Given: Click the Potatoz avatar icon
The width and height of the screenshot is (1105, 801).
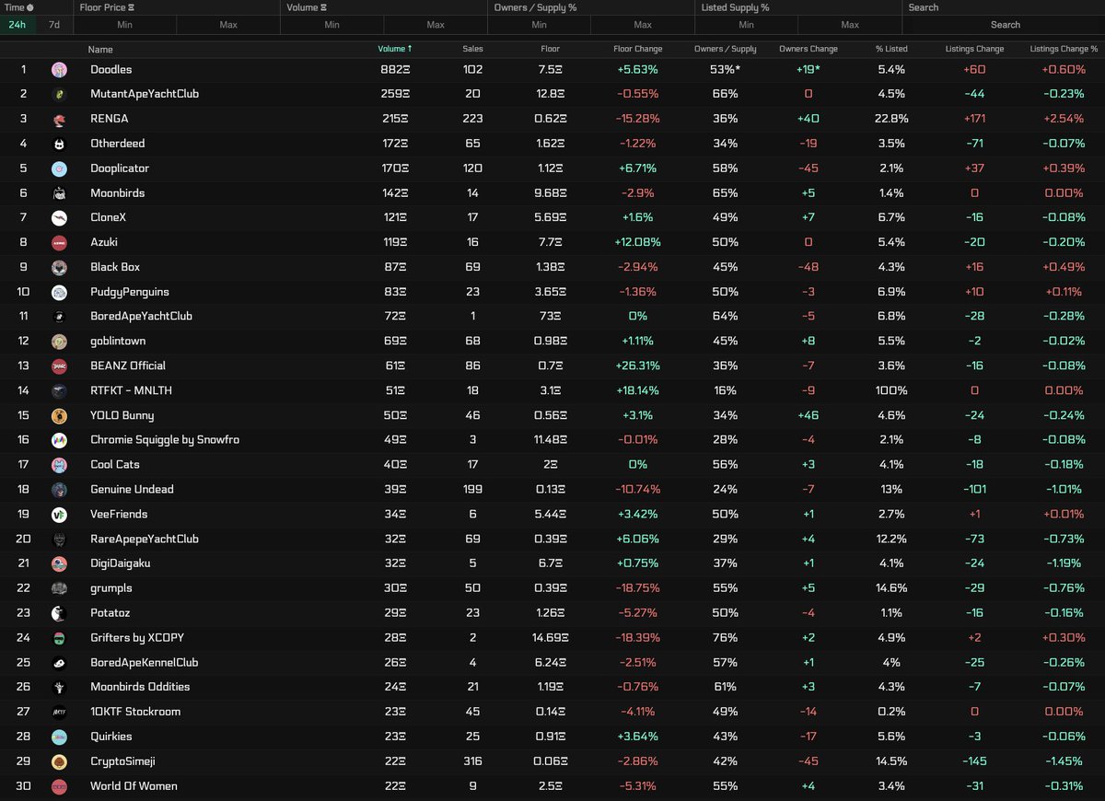Looking at the screenshot, I should (59, 613).
